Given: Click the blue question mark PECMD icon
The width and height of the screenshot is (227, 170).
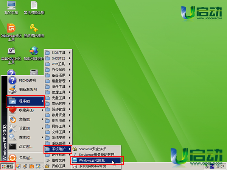Looking at the screenshot, I should pos(12,80).
